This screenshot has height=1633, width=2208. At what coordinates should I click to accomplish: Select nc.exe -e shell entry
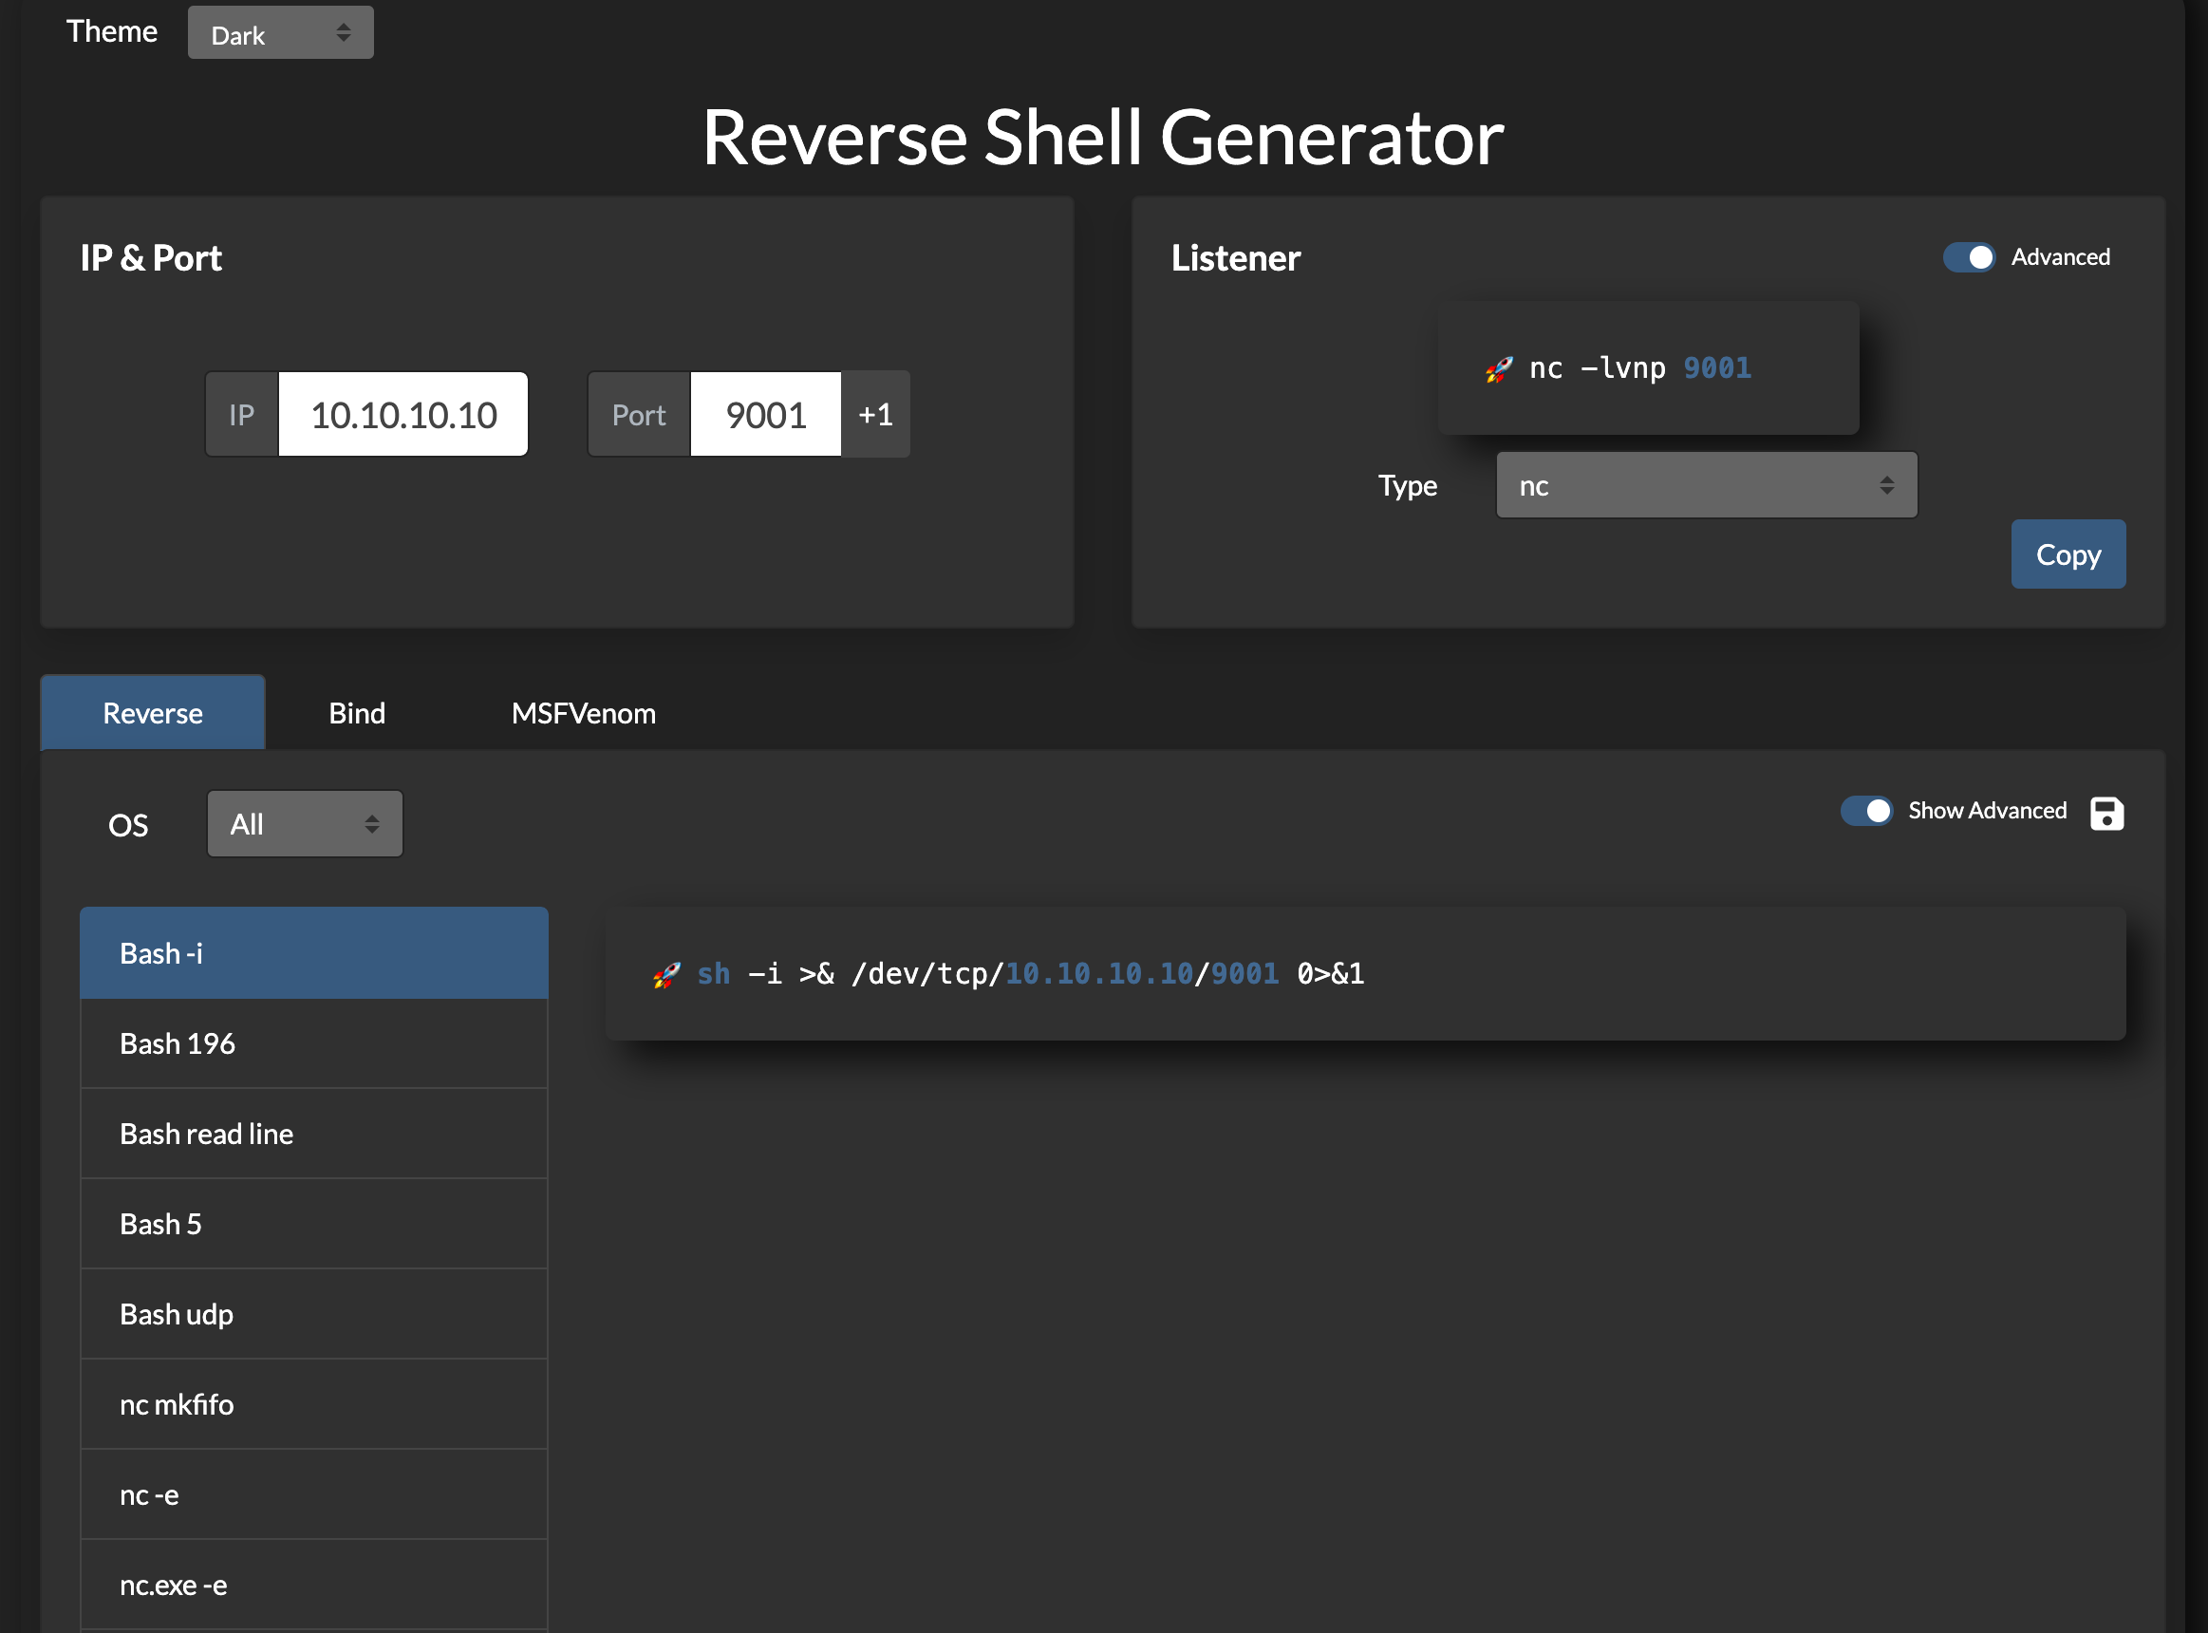pos(314,1585)
